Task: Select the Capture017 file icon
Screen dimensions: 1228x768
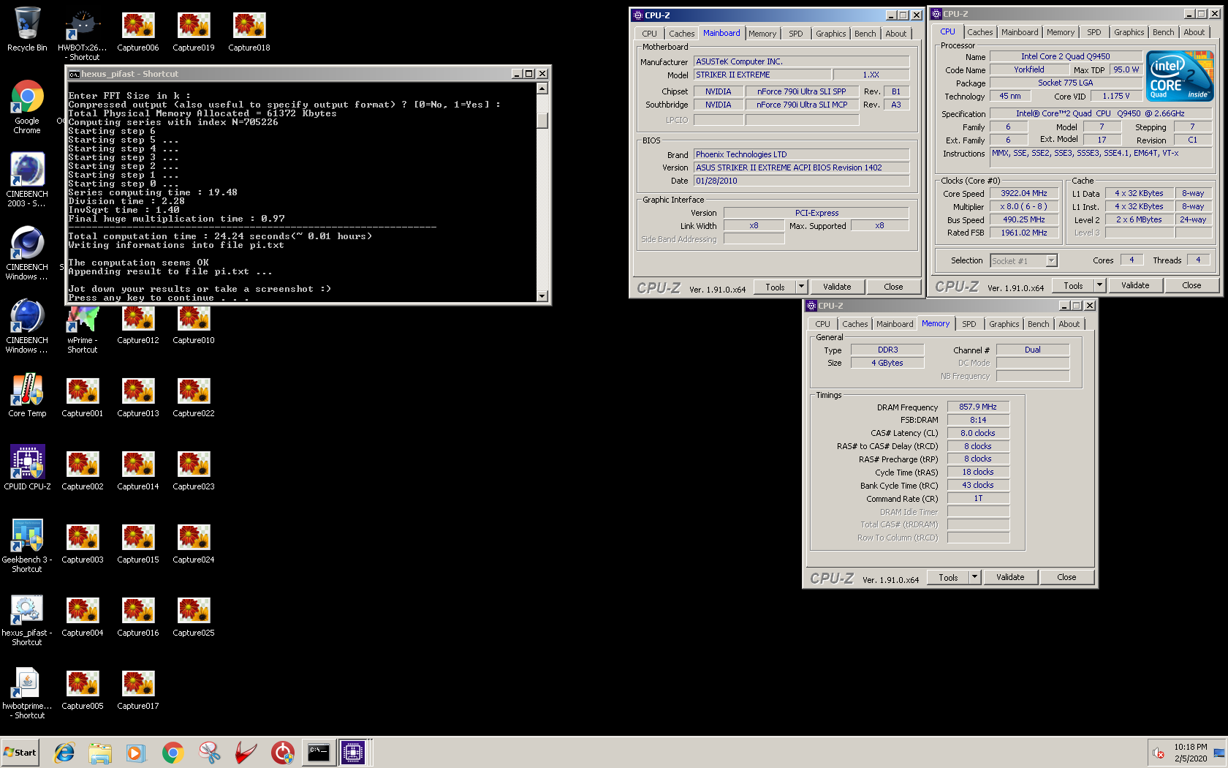Action: [x=138, y=688]
